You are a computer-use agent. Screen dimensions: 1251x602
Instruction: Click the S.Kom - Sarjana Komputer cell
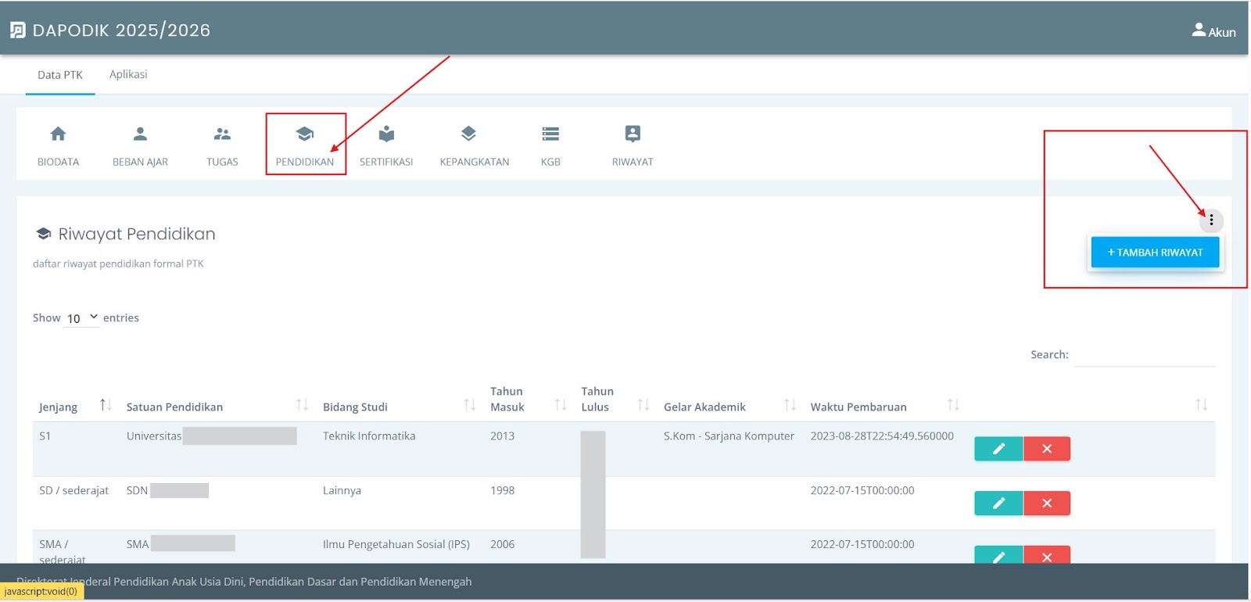coord(729,436)
